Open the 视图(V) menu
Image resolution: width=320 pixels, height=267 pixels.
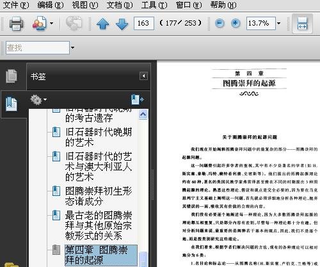(85, 5)
